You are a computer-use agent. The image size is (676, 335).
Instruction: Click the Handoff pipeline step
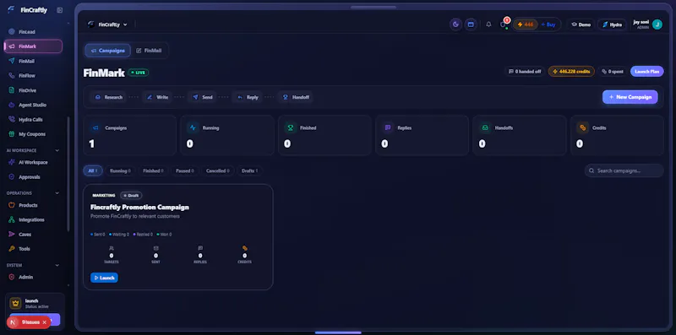(x=296, y=97)
